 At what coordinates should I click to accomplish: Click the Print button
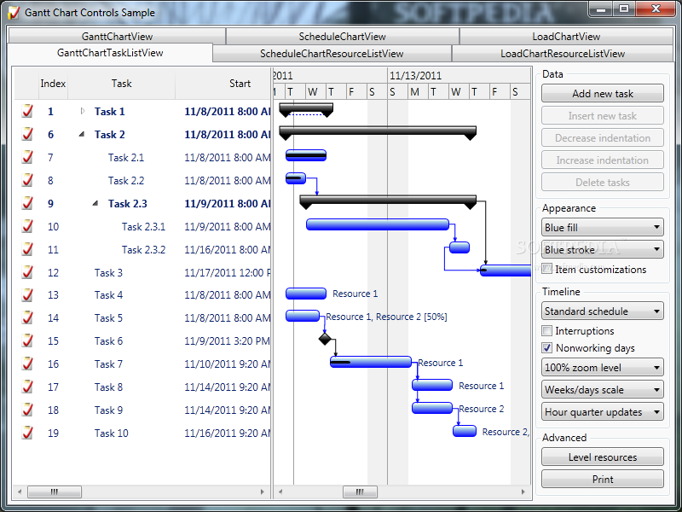click(x=603, y=479)
